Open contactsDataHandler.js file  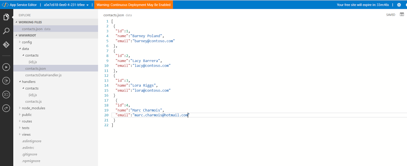pos(43,75)
